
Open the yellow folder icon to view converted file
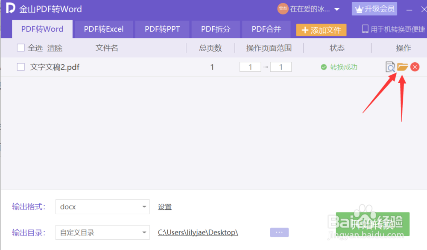click(402, 67)
